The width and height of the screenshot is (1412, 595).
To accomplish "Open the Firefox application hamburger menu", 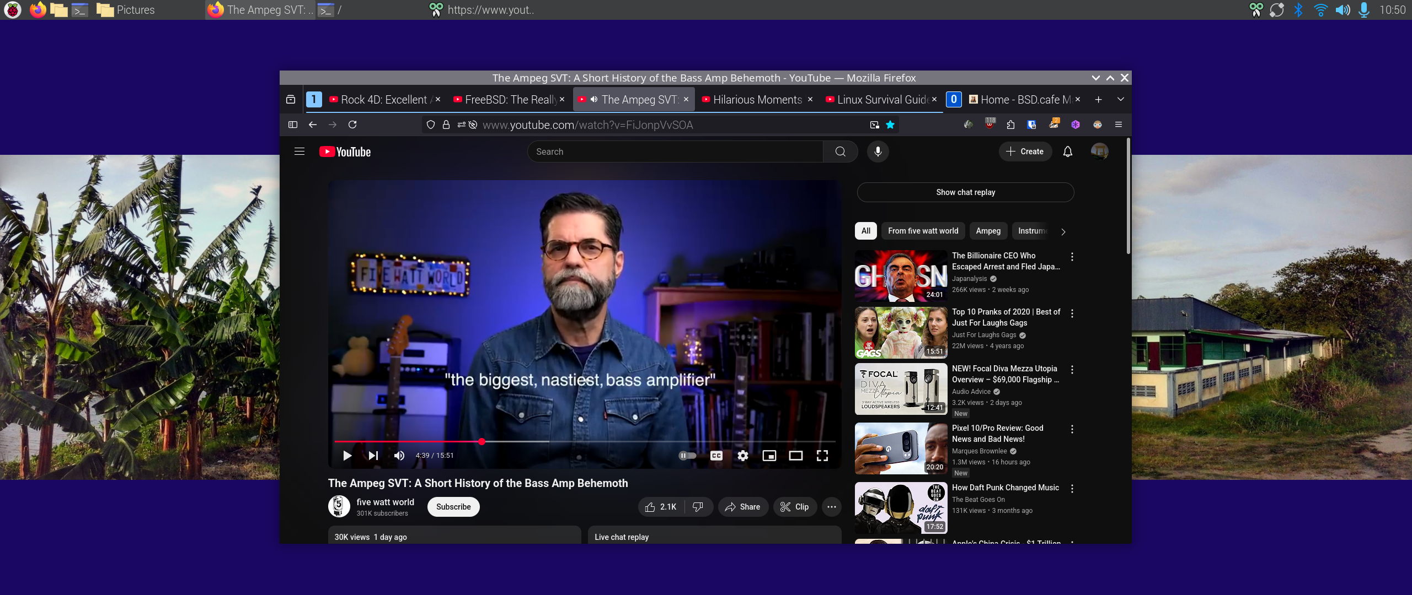I will point(1118,125).
